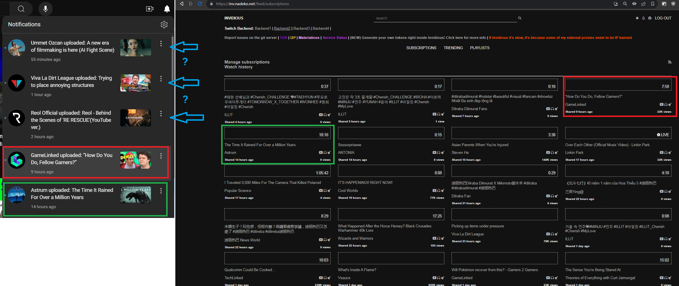
Task: Click the Reol Official channel avatar
Action: [17, 118]
